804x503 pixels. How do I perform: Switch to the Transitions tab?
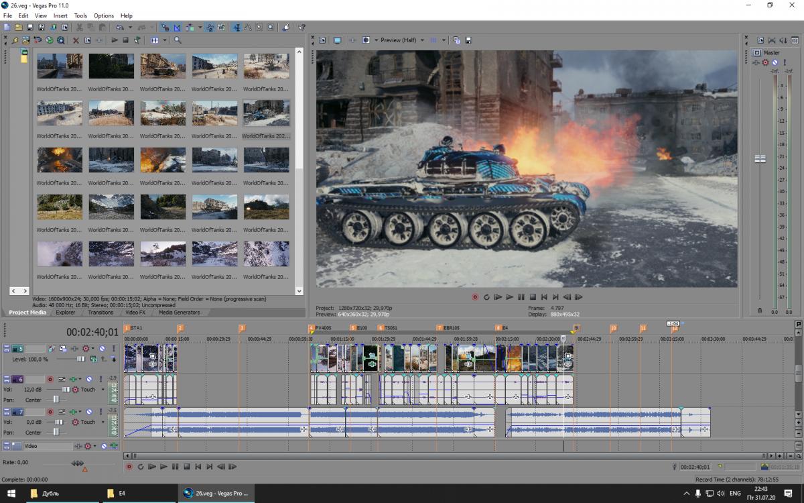[x=100, y=313]
